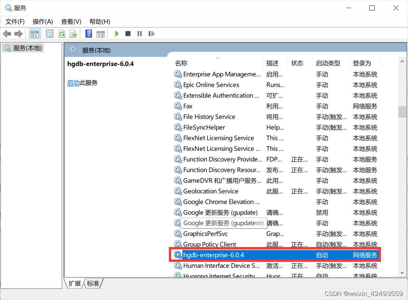Screen dimensions: 408x300
Task: Click gear icon of Human Interface Device service
Action: (x=178, y=266)
